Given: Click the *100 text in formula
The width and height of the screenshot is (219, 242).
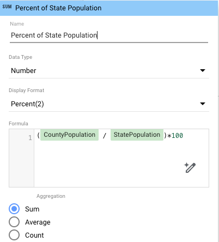Looking at the screenshot, I should pos(175,136).
